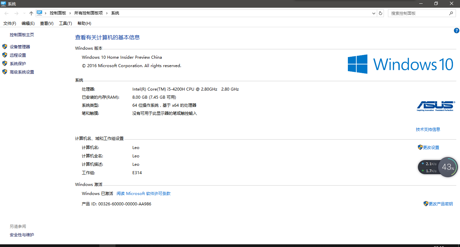Screen dimensions: 460x247
Task: Select 控制面板 in the address path
Action: point(58,13)
